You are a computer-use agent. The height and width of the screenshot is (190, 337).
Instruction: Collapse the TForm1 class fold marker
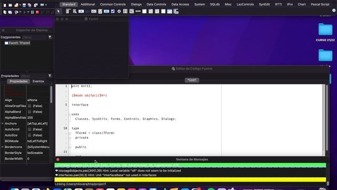pyautogui.click(x=70, y=133)
